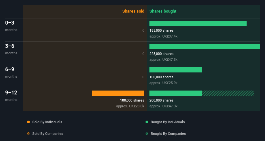The height and width of the screenshot is (141, 265).
Task: Click the striped Bought By Companies legend icon
Action: (x=147, y=134)
